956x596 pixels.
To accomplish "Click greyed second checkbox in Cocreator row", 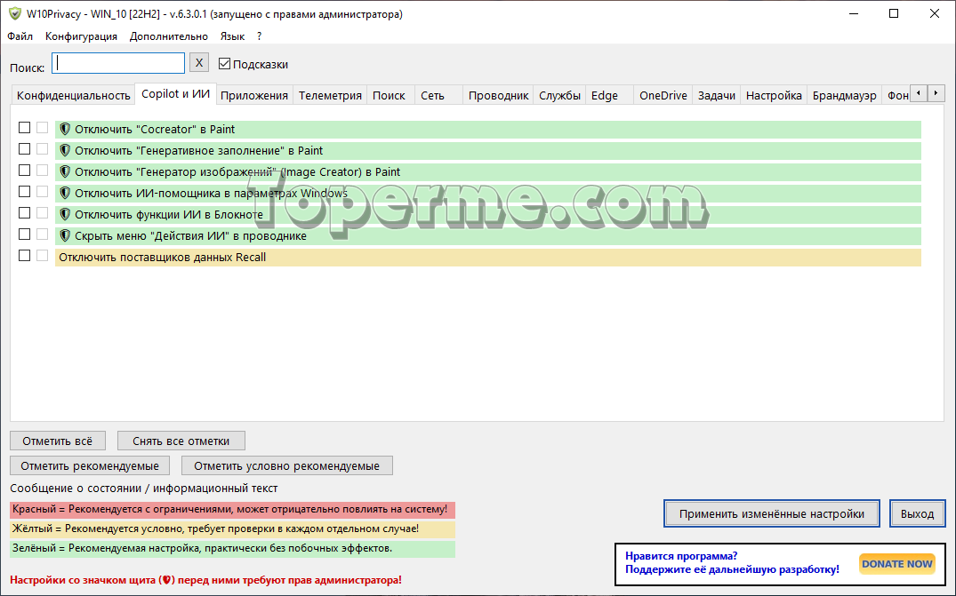I will [42, 128].
